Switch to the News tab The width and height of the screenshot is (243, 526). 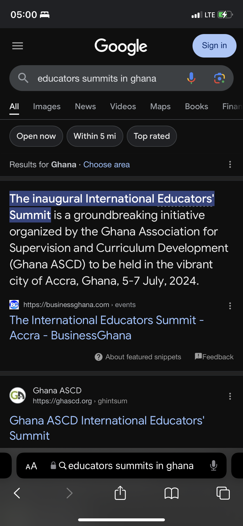pos(85,107)
